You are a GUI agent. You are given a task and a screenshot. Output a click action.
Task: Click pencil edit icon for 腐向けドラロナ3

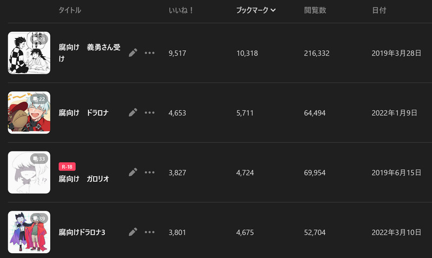pyautogui.click(x=133, y=232)
